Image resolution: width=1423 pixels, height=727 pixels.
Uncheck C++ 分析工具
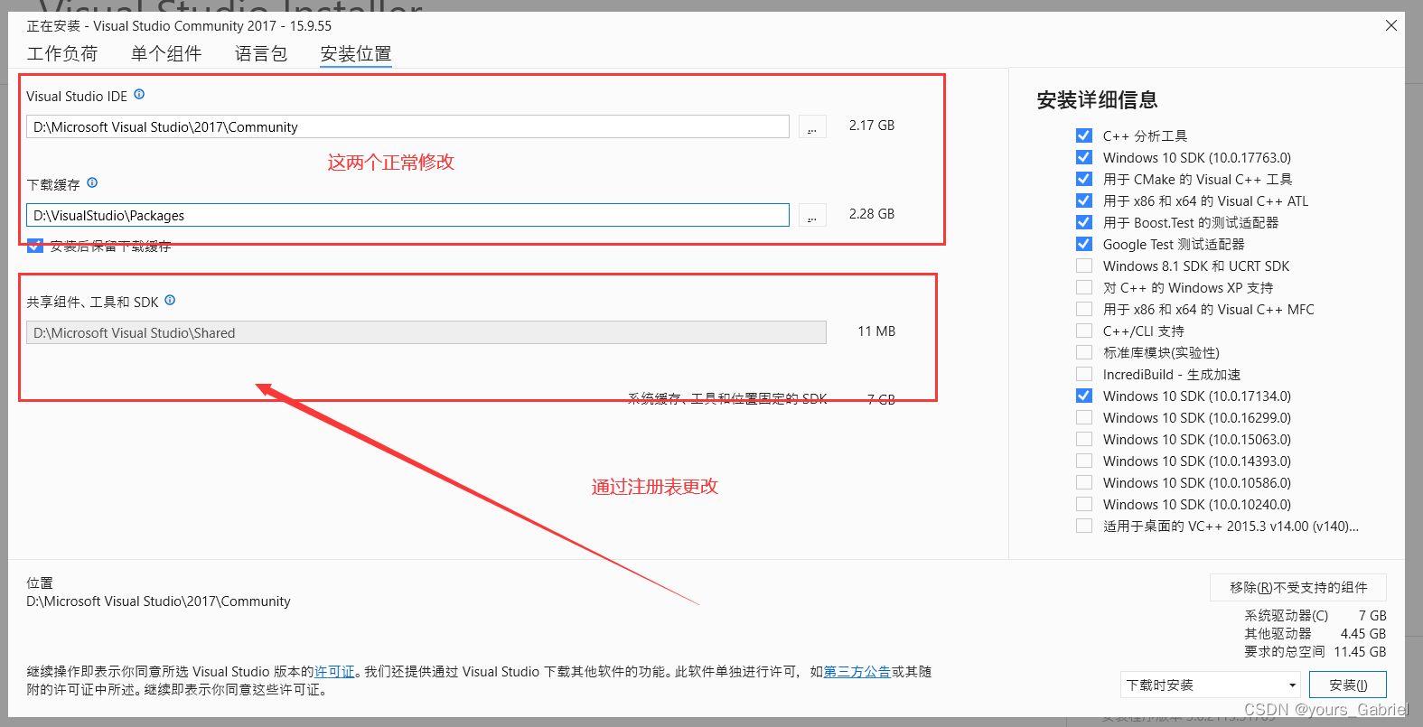pyautogui.click(x=1084, y=135)
